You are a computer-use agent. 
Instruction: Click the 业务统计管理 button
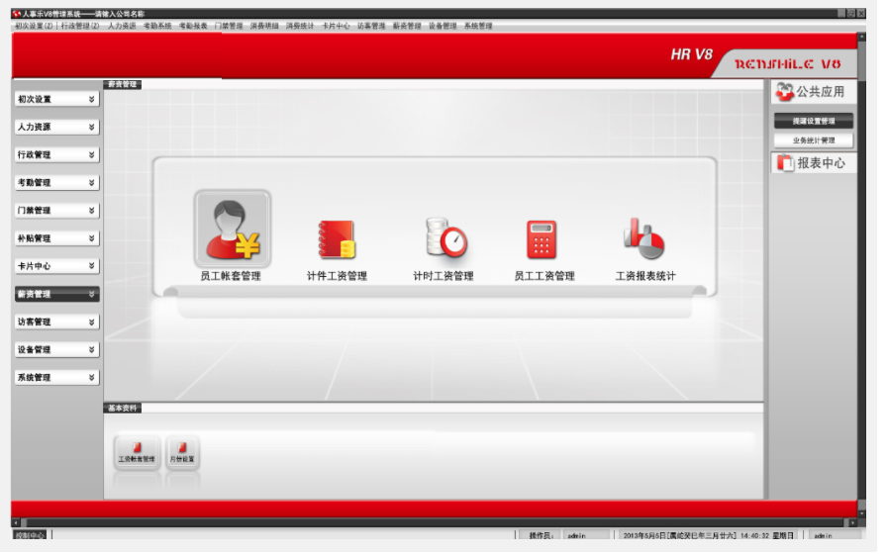click(813, 140)
